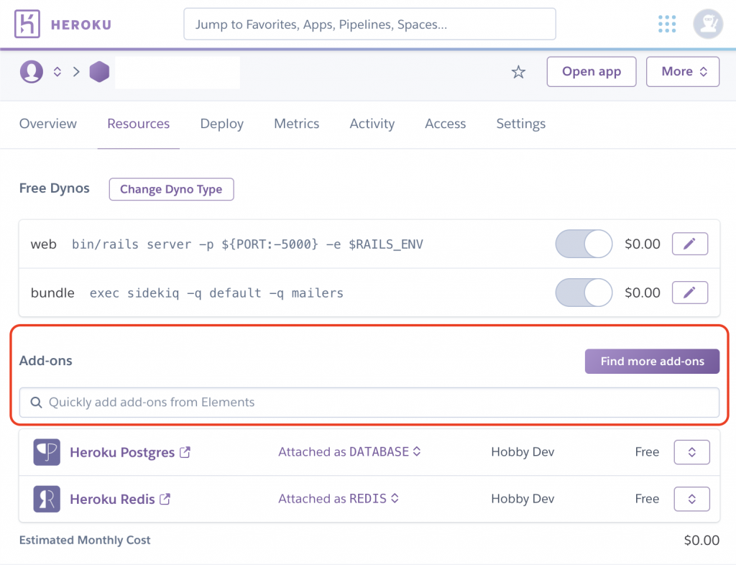Toggle the web dyno switch
736x565 pixels.
pos(584,244)
